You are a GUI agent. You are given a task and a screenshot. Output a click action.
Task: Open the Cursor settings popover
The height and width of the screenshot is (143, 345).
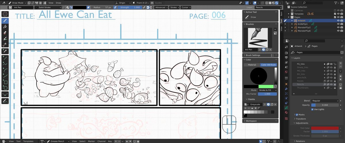pyautogui.click(x=186, y=7)
